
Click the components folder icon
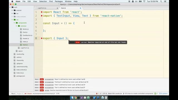coord(17,23)
